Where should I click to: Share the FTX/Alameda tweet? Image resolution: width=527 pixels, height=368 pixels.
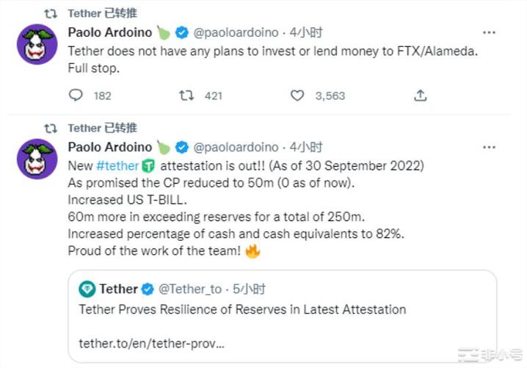pyautogui.click(x=420, y=95)
